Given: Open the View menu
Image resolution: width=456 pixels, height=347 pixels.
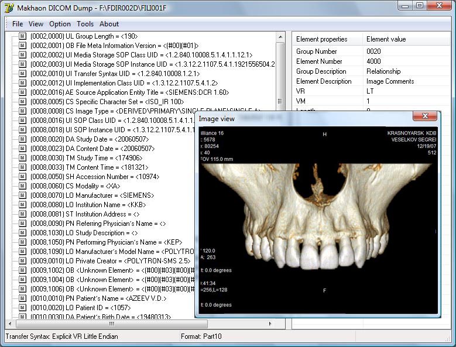Looking at the screenshot, I should click(36, 24).
